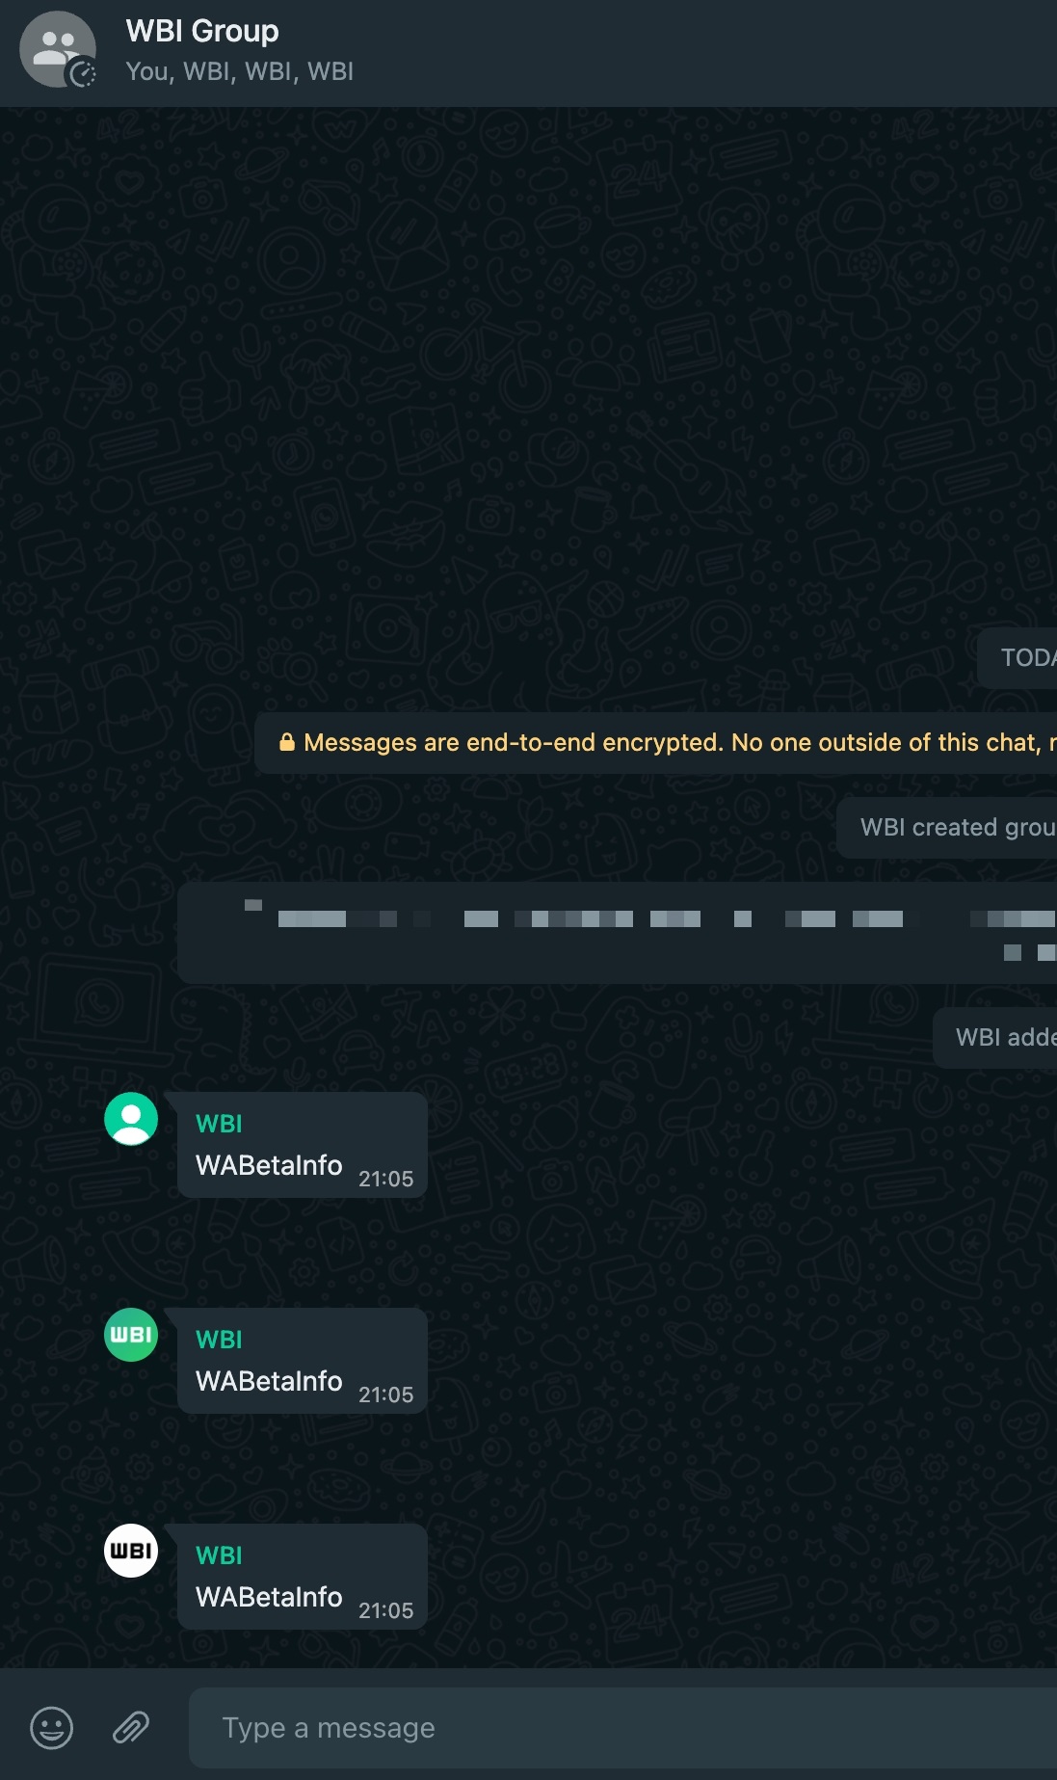This screenshot has width=1057, height=1780.
Task: Click the disappearing-messages timer badge on group avatar
Action: 84,74
